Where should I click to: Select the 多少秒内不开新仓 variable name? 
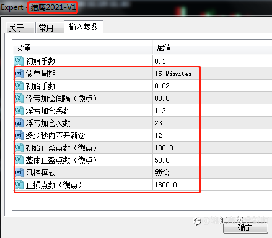coord(55,135)
